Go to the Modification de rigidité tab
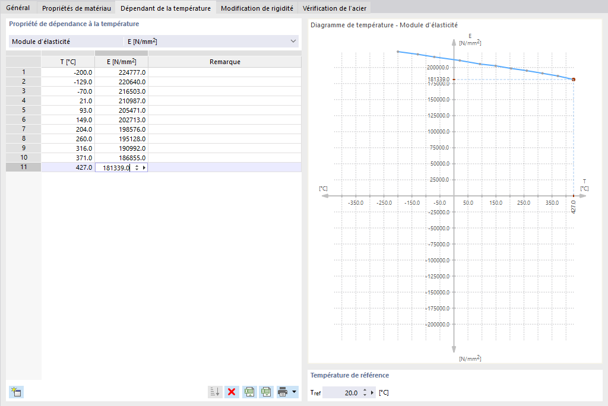 (256, 8)
